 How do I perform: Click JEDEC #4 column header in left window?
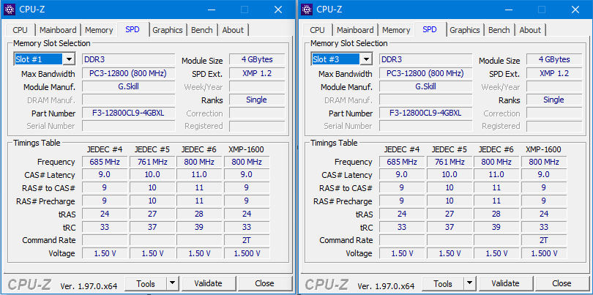[x=105, y=149]
